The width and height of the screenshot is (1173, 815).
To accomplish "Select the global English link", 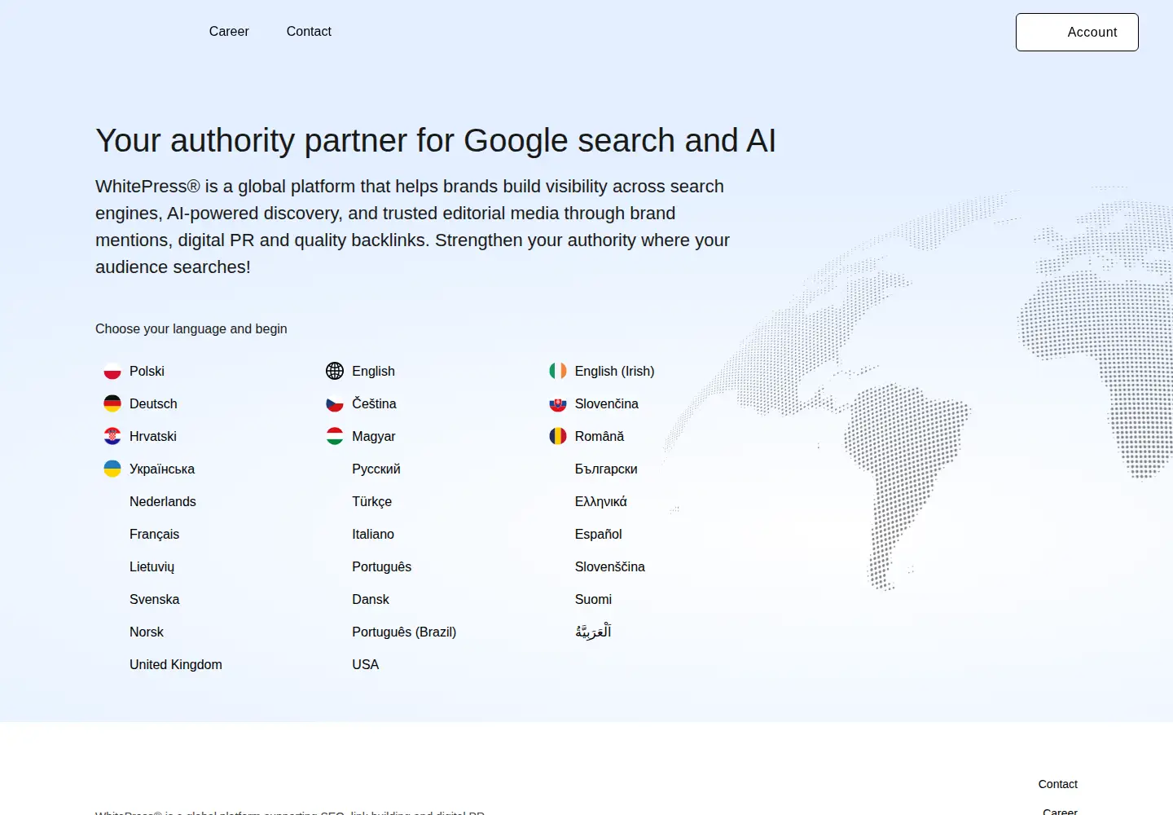I will (373, 371).
